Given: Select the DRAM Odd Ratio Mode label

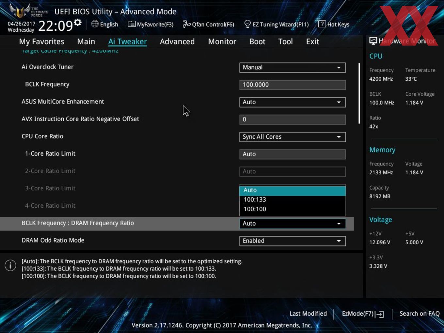Looking at the screenshot, I should (x=53, y=240).
